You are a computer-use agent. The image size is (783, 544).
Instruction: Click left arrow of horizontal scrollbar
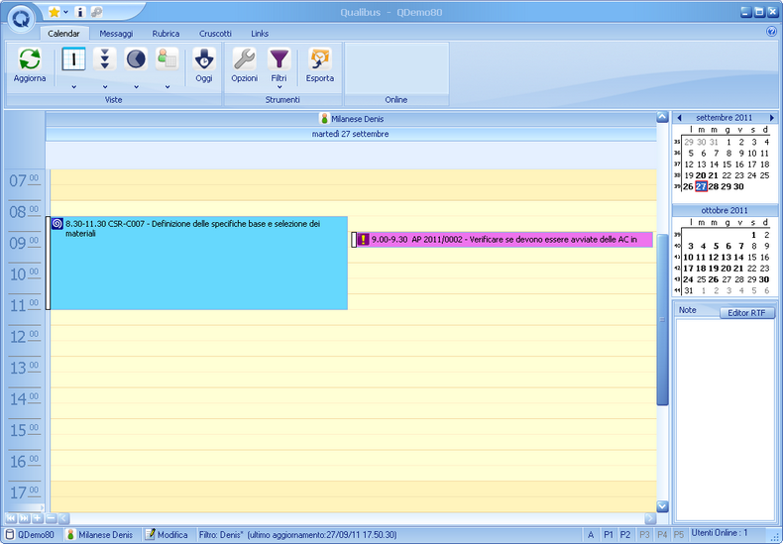pyautogui.click(x=63, y=518)
